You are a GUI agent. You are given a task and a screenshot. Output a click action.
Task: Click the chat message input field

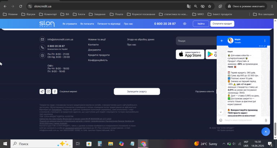coord(243,120)
